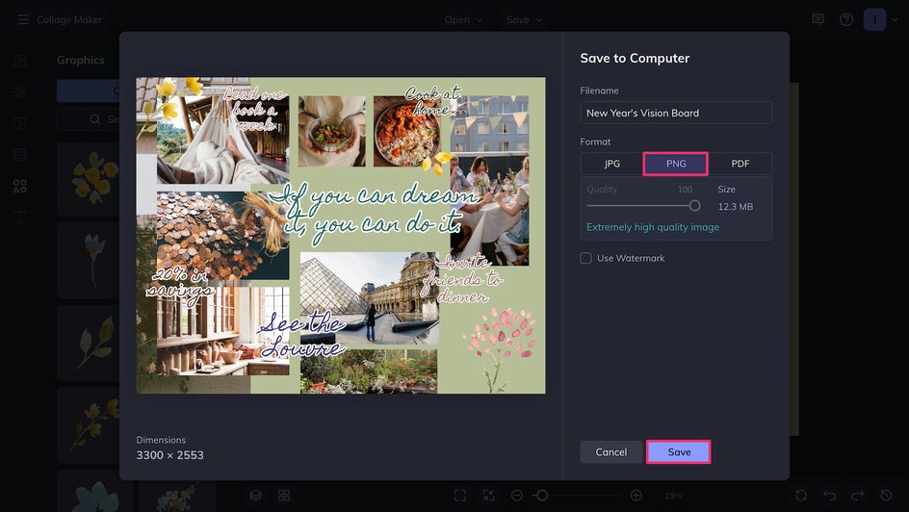Screen dimensions: 909x512
Task: Choose the PNG format tab
Action: (x=676, y=164)
